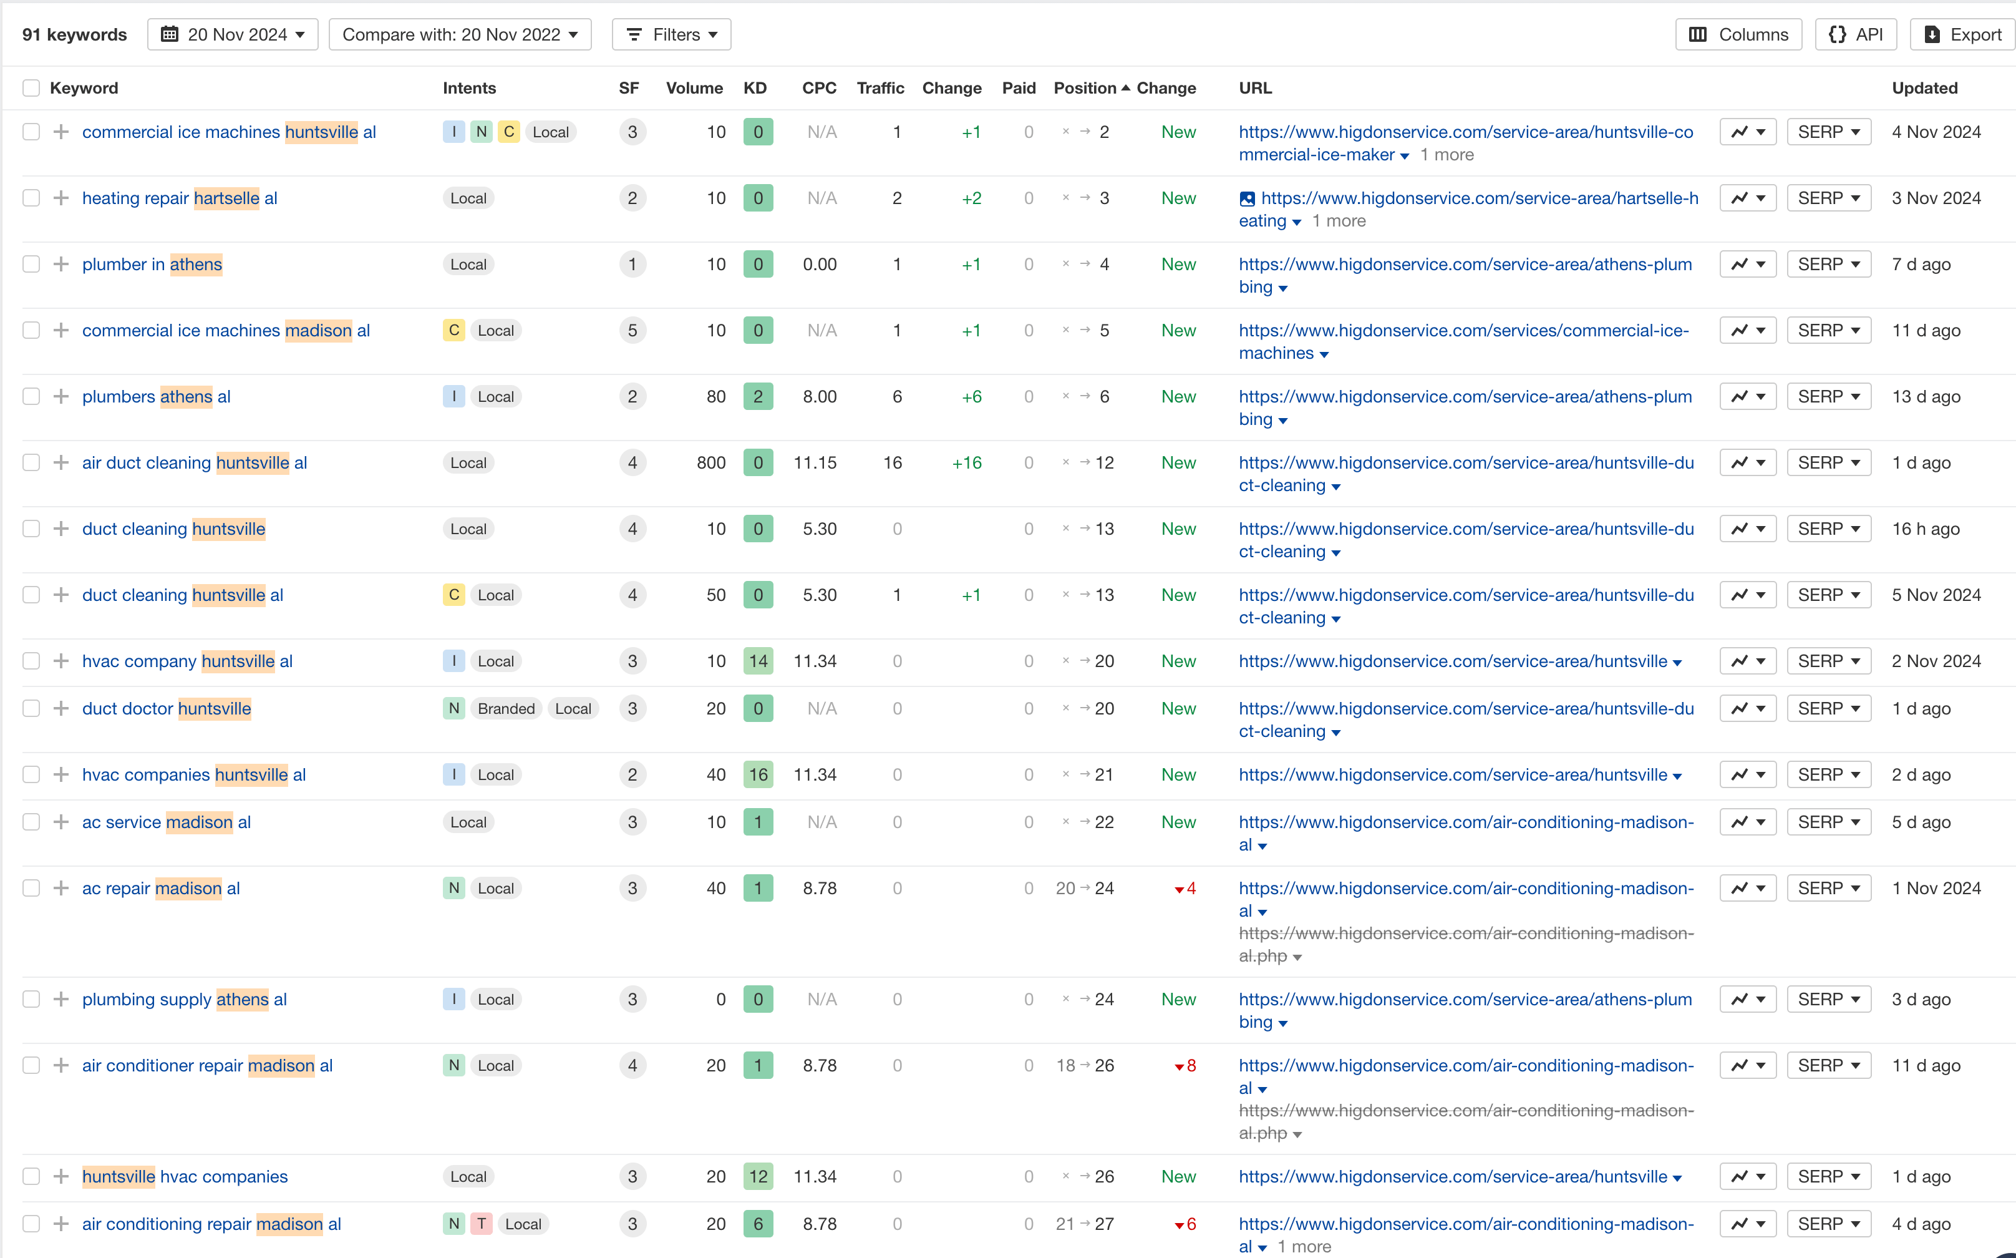Open SERP dropdown for 'duct doctor huntsville'
2016x1258 pixels.
point(1829,708)
